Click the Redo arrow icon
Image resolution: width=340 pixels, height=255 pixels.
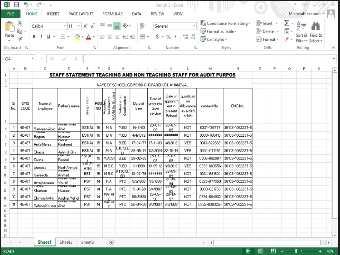click(39, 4)
